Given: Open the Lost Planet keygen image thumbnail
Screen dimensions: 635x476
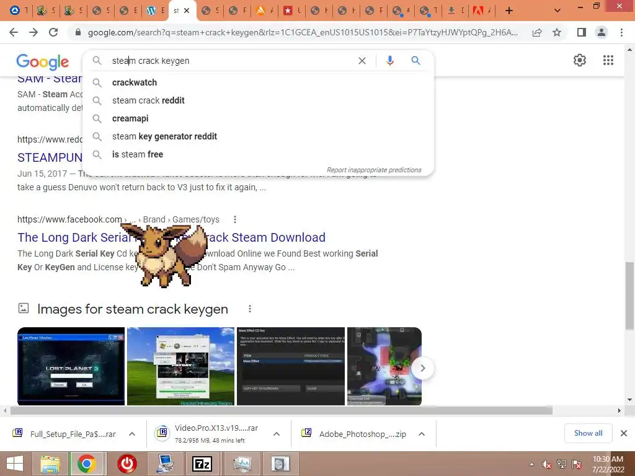Looking at the screenshot, I should [x=71, y=366].
